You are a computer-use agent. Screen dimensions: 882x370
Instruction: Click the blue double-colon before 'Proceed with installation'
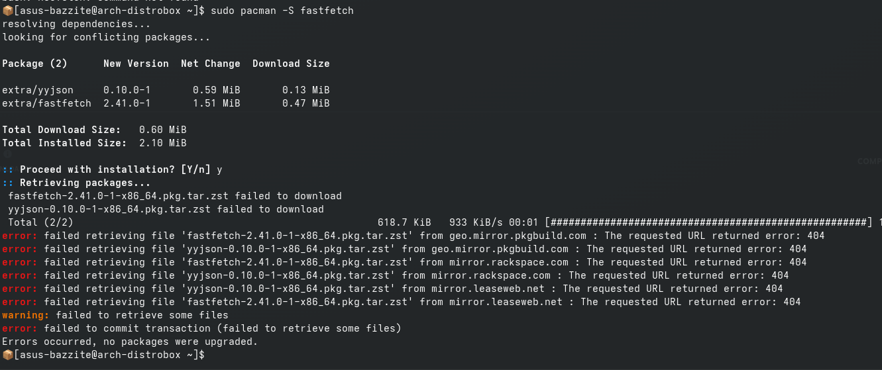pyautogui.click(x=8, y=170)
